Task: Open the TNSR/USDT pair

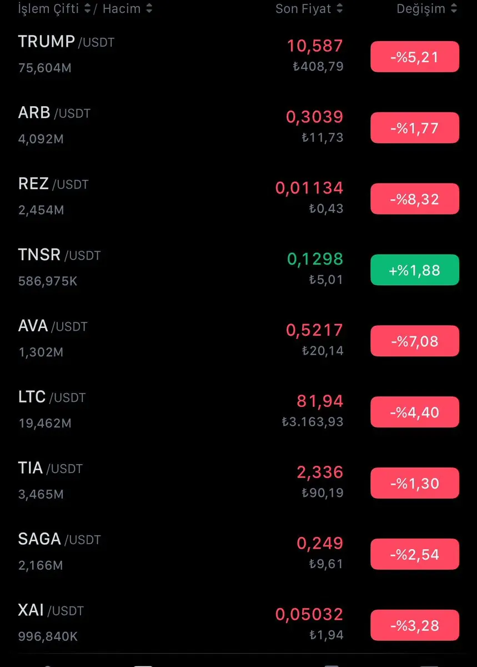Action: (238, 269)
